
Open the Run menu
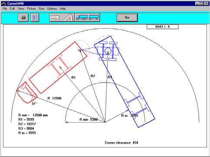click(42, 9)
